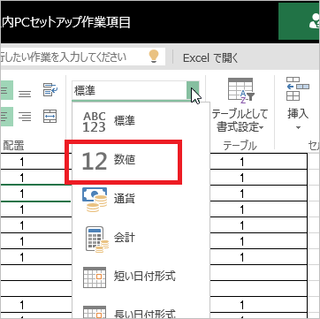The height and width of the screenshot is (319, 320).
Task: Open the number format dropdown arrow
Action: pyautogui.click(x=193, y=91)
